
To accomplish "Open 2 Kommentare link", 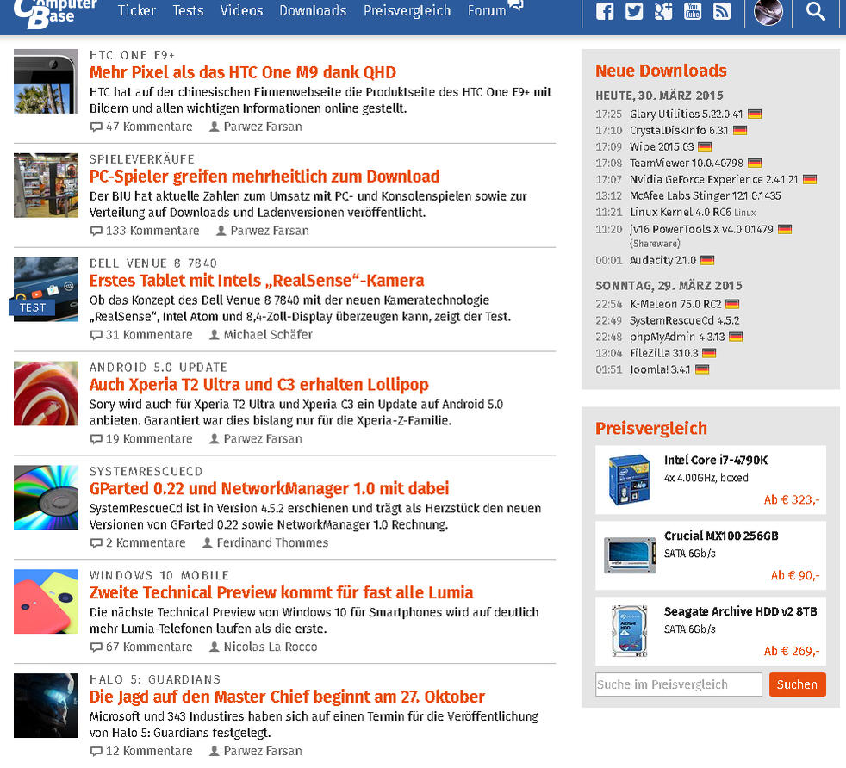I will tap(138, 543).
